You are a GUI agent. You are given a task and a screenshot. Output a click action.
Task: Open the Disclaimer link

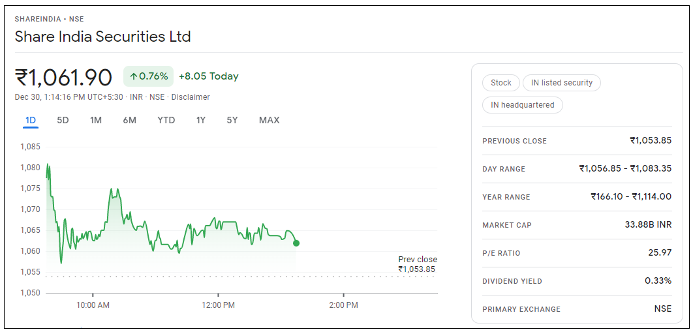(191, 97)
